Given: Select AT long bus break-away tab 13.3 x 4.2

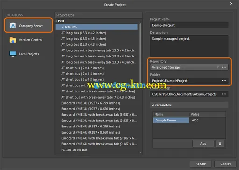Looking at the screenshot, I should (x=97, y=50).
